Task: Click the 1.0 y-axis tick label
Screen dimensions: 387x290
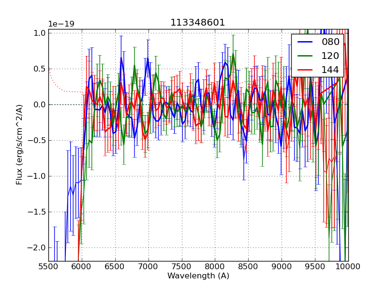Action: (40, 33)
